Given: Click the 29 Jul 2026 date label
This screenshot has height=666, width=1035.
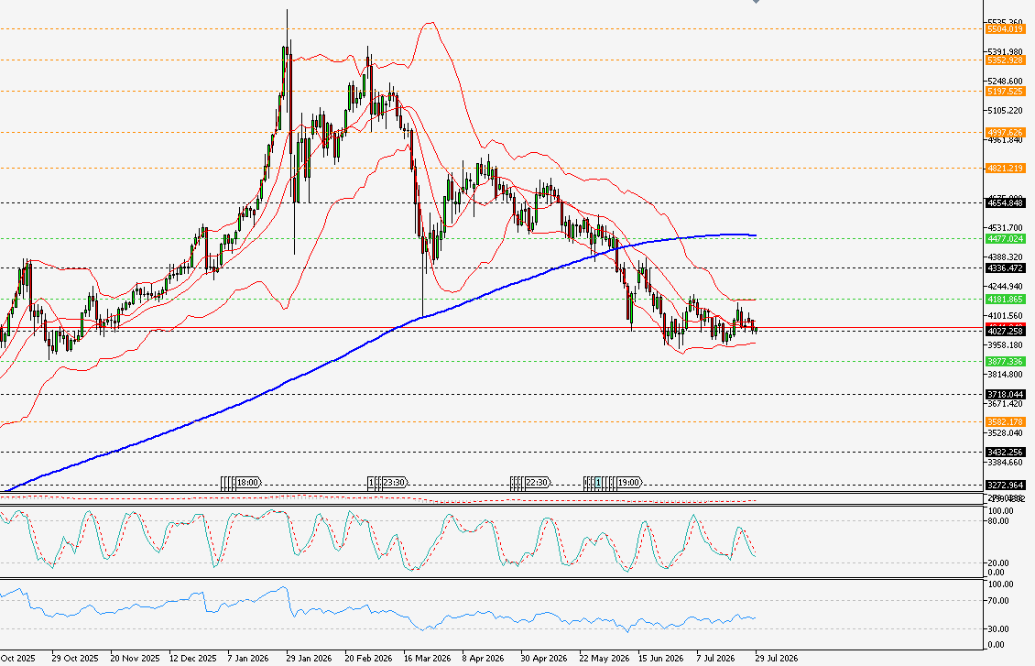Looking at the screenshot, I should pyautogui.click(x=777, y=658).
